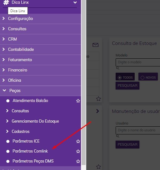The image size is (160, 170).
Task: Open the Parâmetros Comlink menu item
Action: coord(30,151)
